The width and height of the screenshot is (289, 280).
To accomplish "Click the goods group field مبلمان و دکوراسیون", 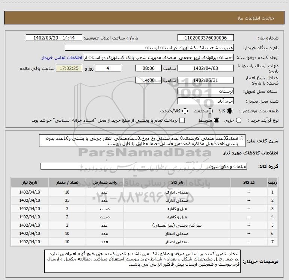I will 144,166.
